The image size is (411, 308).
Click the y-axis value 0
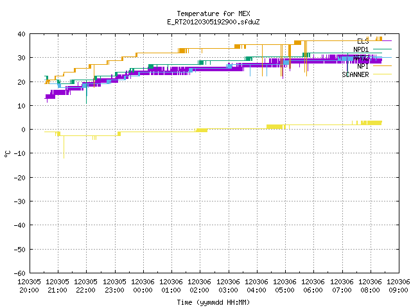tap(24, 130)
